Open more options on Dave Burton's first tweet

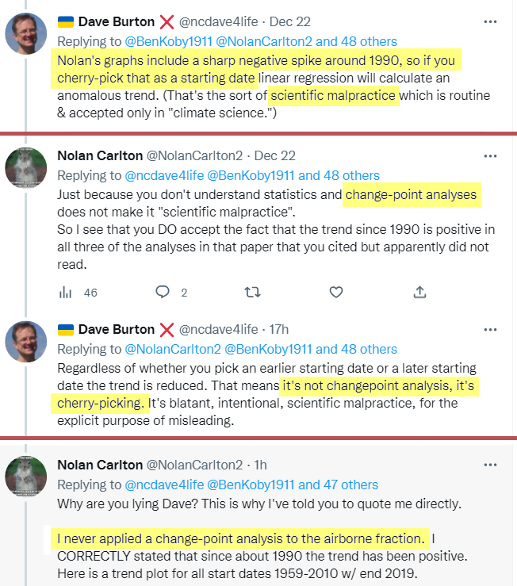[x=492, y=22]
